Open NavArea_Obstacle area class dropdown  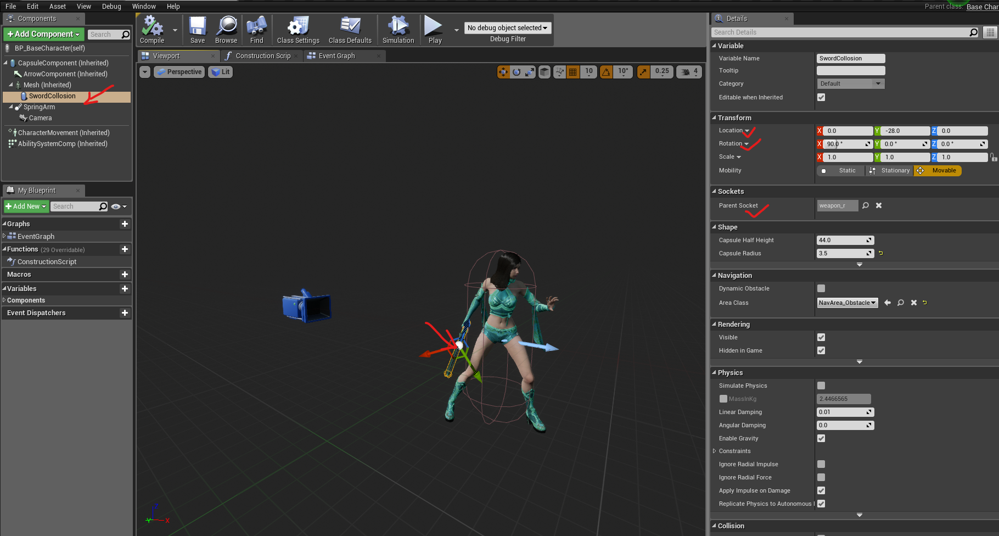tap(848, 303)
